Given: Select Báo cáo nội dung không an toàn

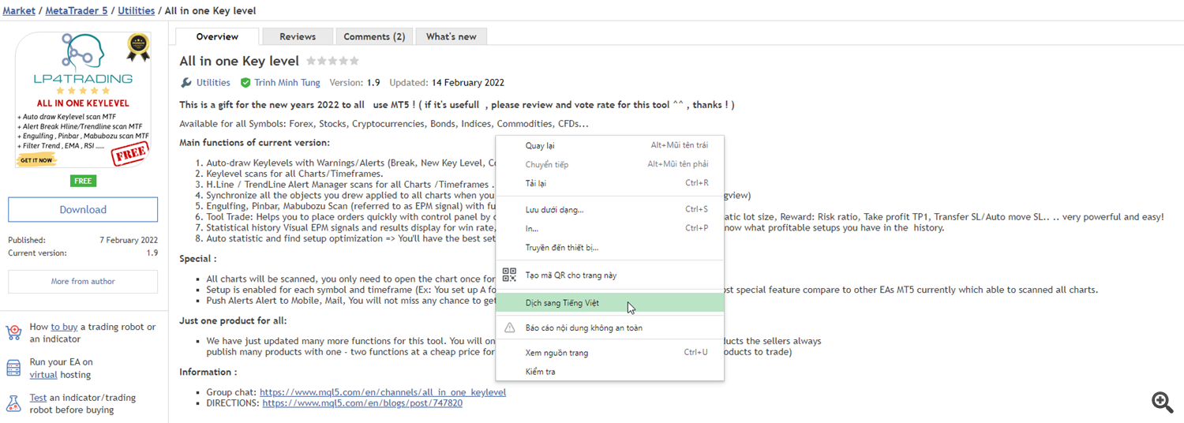Looking at the screenshot, I should pyautogui.click(x=609, y=328).
